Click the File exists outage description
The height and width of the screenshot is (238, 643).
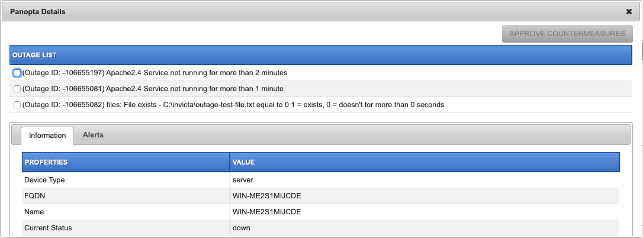233,105
